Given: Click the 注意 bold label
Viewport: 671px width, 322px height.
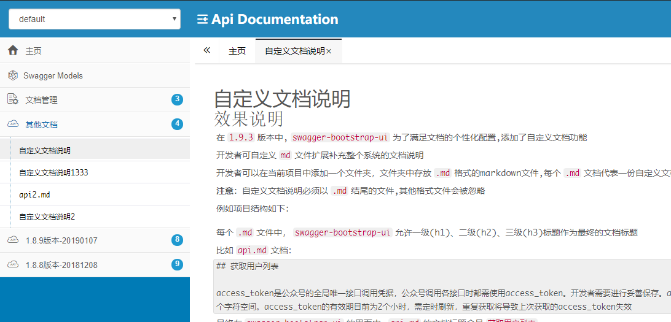Looking at the screenshot, I should click(x=224, y=191).
